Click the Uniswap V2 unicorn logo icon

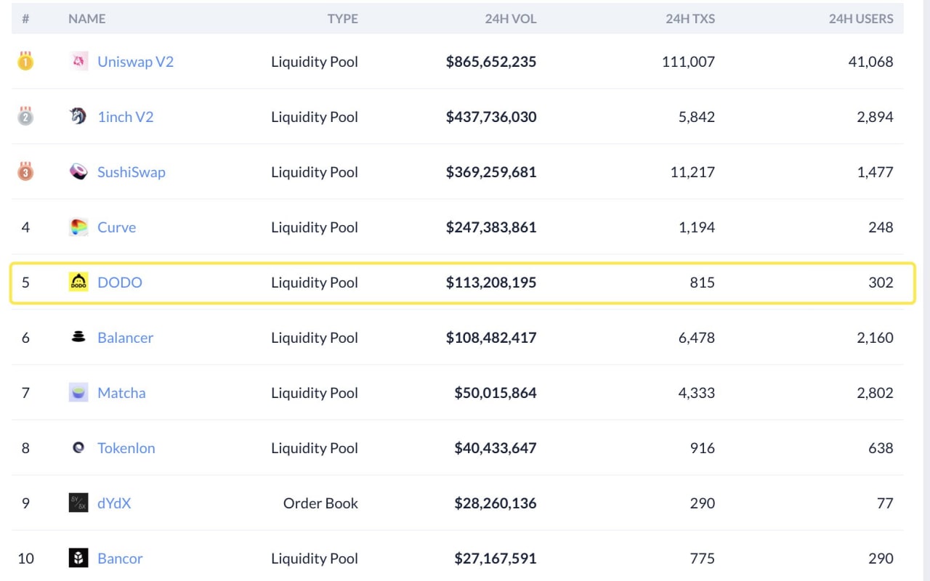pos(78,62)
